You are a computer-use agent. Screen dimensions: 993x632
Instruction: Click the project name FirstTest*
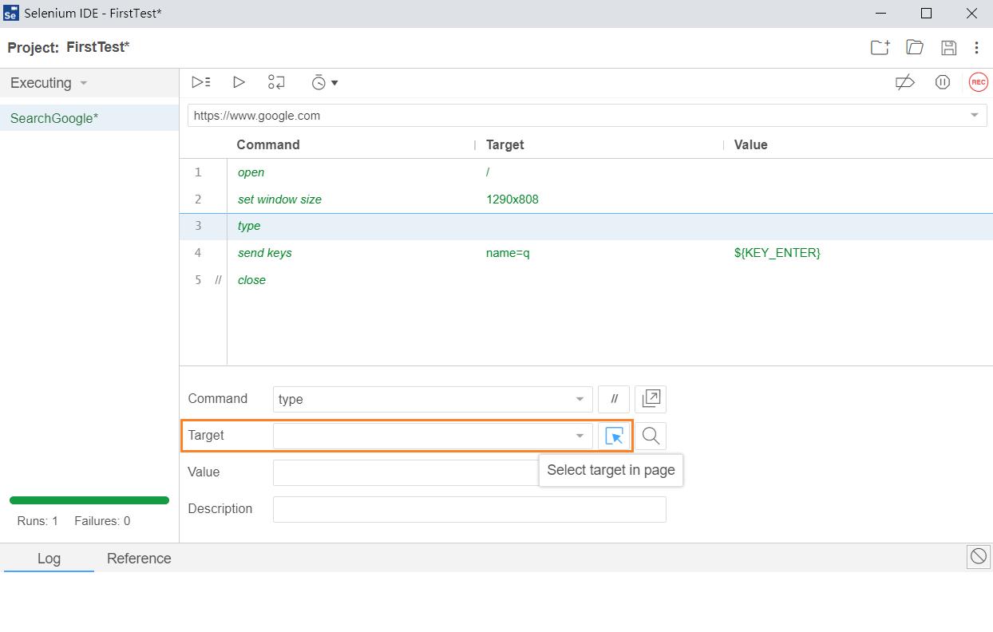coord(98,47)
